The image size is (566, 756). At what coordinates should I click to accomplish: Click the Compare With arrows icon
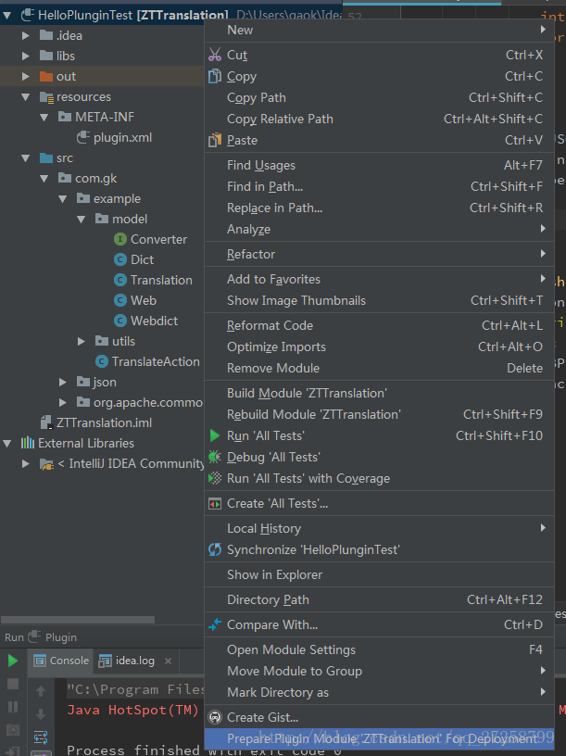coord(215,624)
